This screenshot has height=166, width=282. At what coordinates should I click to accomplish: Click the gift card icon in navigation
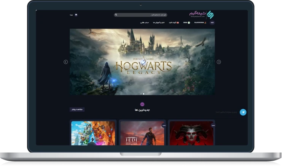[178, 23]
